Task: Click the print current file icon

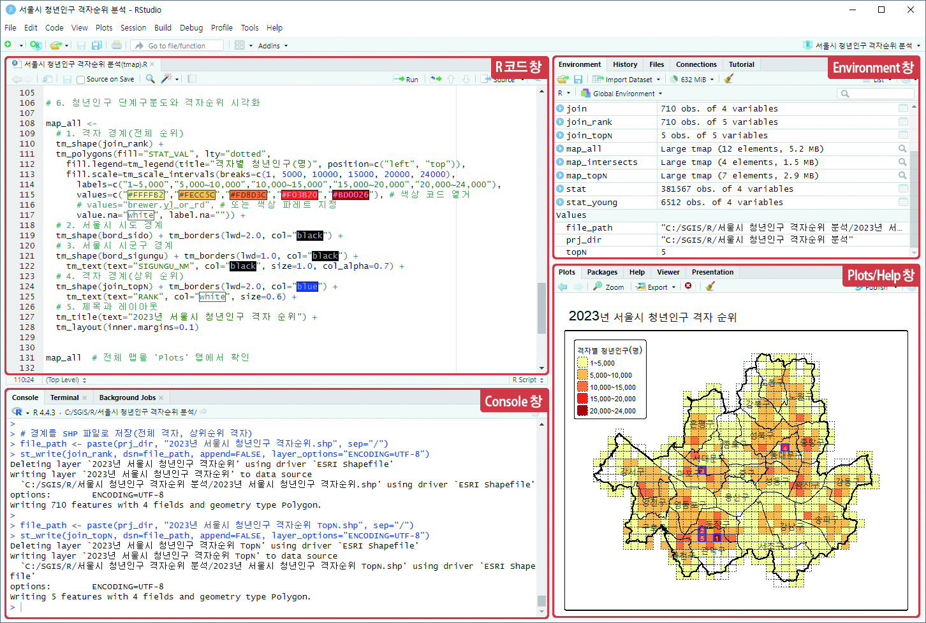Action: pos(117,45)
